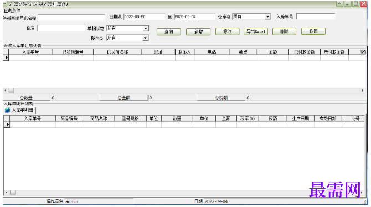Focus the 备注 input field
The height and width of the screenshot is (207, 371).
tap(61, 28)
